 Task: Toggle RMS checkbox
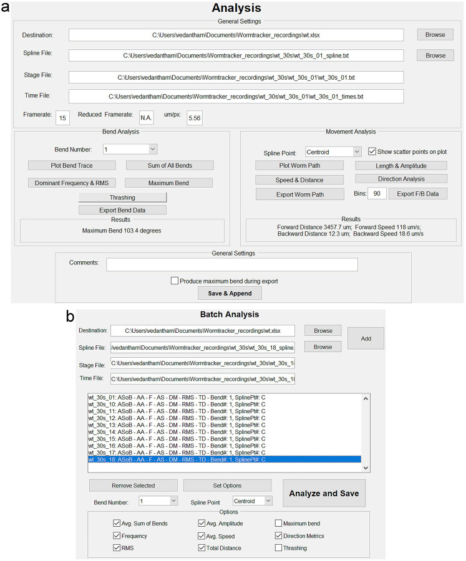pyautogui.click(x=117, y=548)
